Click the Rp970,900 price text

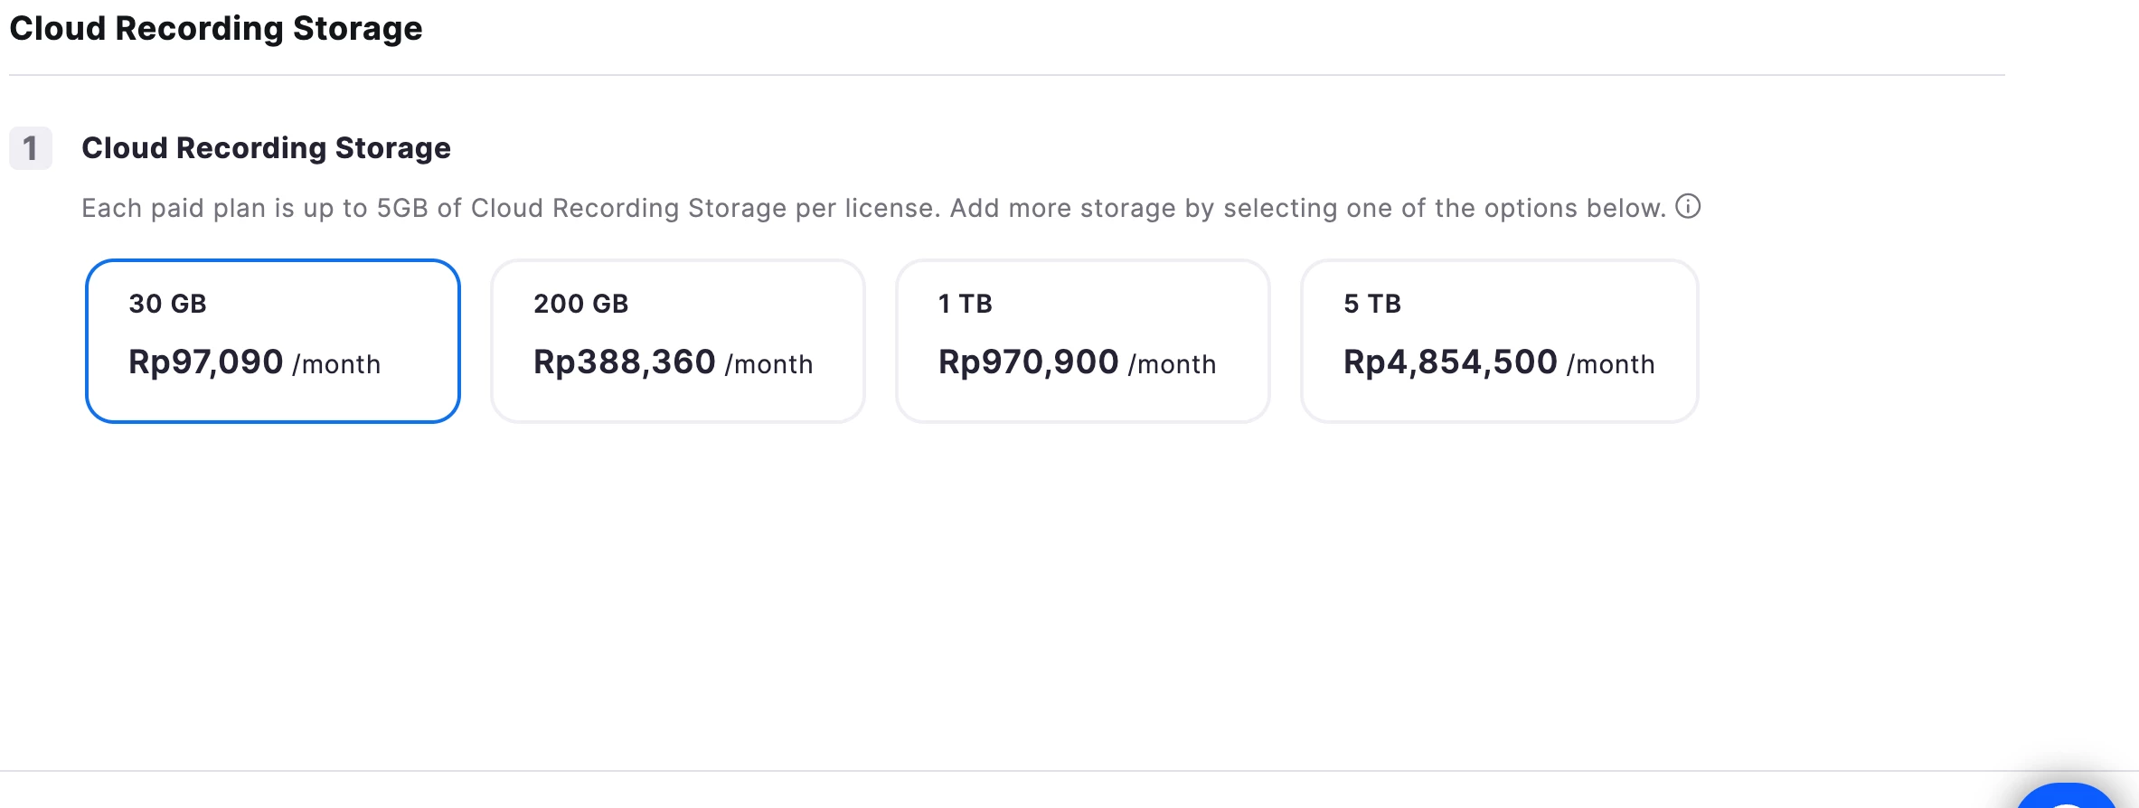(x=1029, y=362)
